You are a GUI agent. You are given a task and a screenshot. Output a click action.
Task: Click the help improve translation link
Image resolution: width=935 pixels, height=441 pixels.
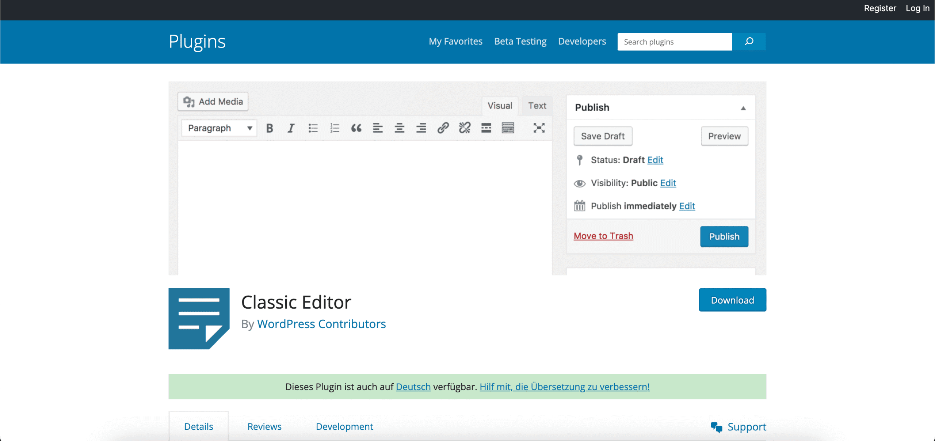[564, 387]
